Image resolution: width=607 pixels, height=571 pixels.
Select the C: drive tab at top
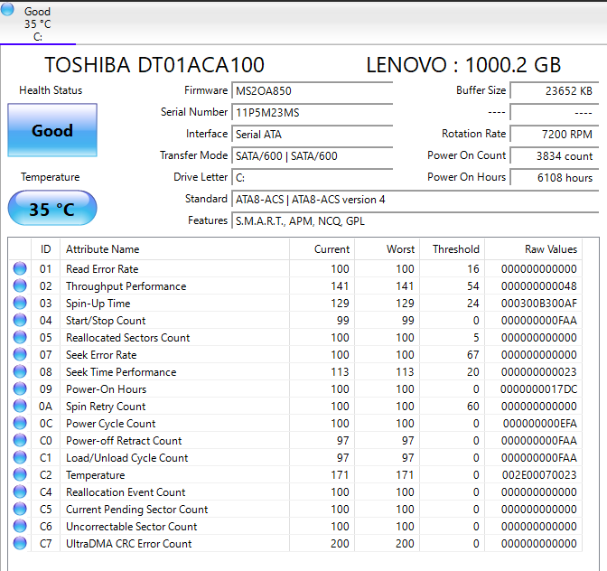point(38,23)
